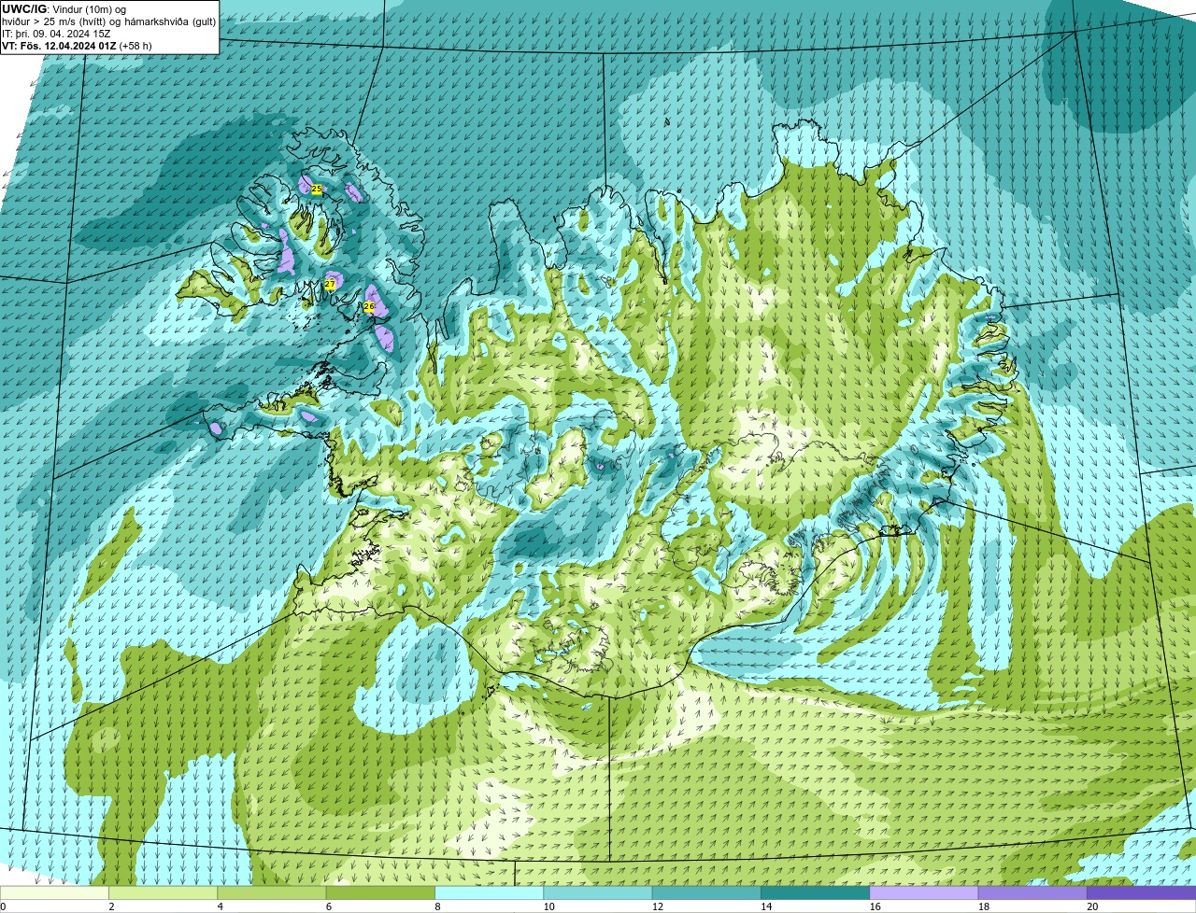
Task: Click the scale value '2'
Action: click(111, 906)
